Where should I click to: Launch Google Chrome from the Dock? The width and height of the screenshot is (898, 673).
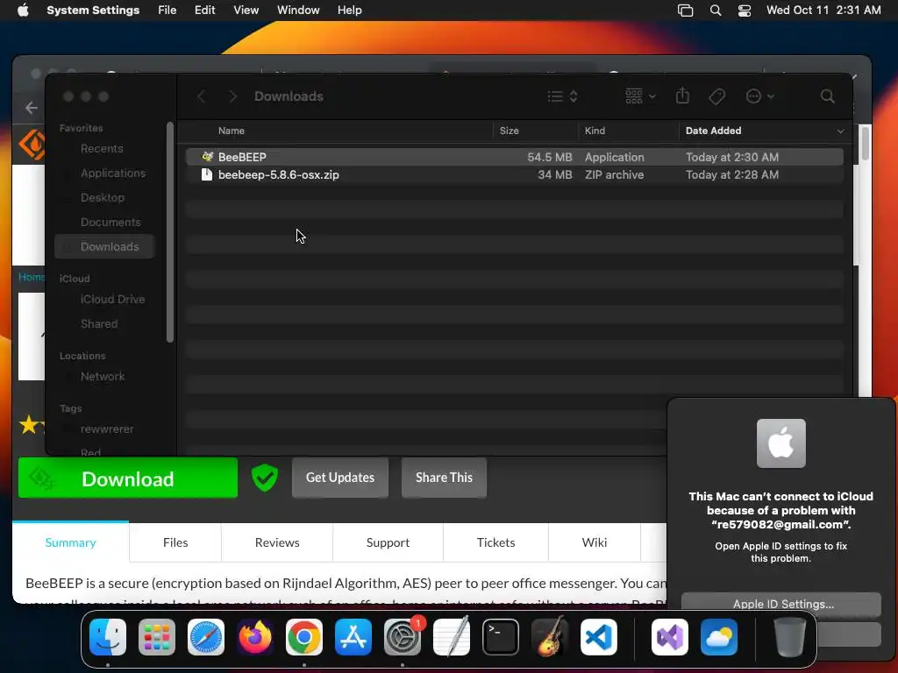[x=304, y=637]
